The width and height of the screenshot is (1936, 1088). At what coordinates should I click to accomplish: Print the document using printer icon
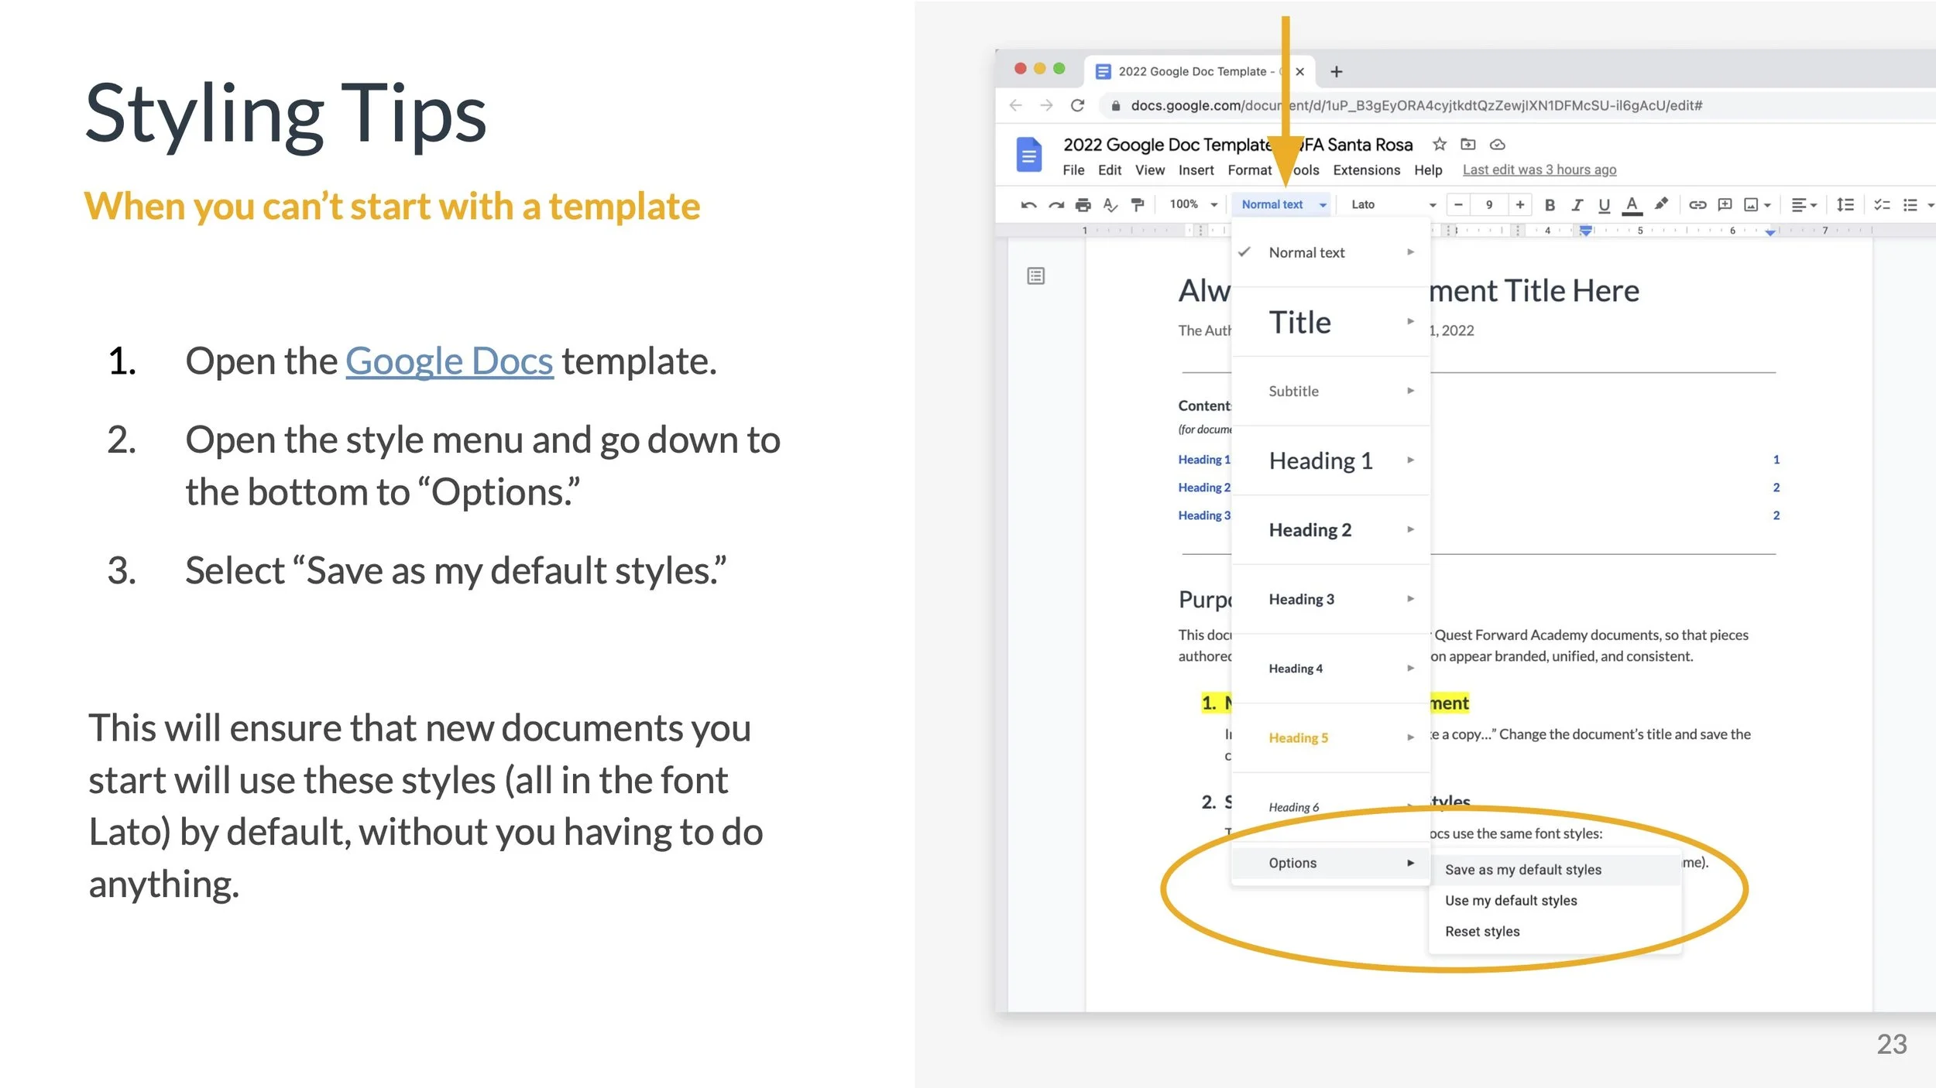tap(1083, 205)
